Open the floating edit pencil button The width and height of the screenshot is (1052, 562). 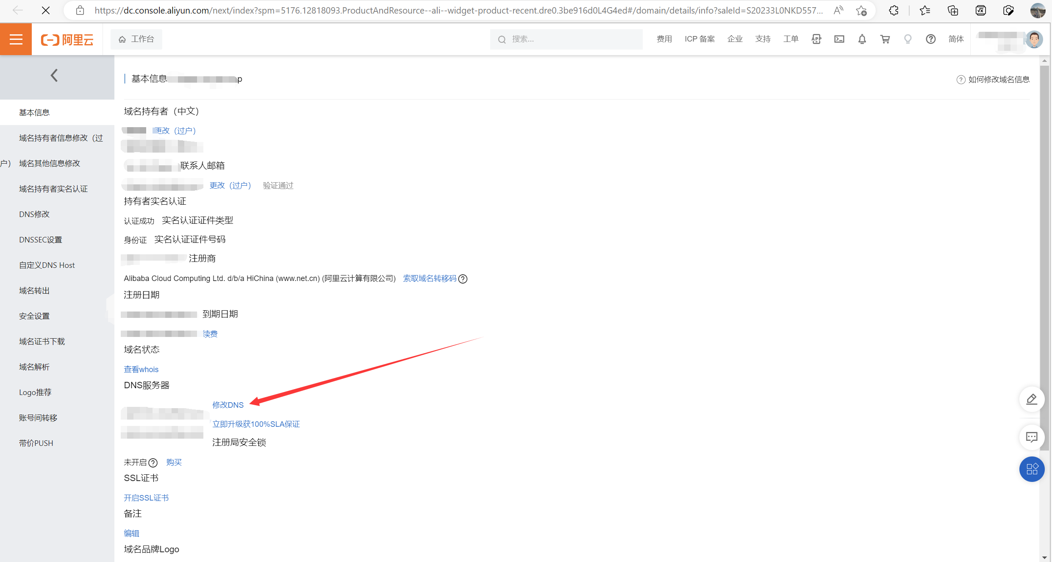point(1032,399)
